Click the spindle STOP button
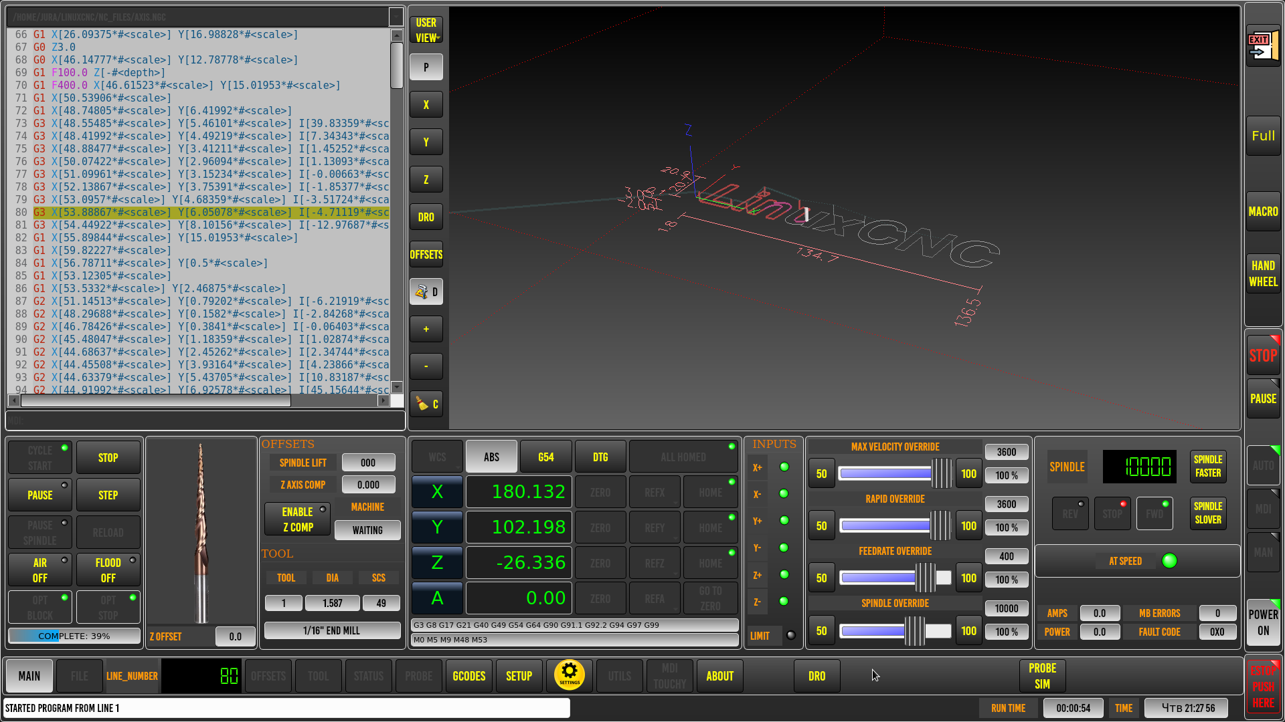The height and width of the screenshot is (722, 1285). click(x=1112, y=513)
